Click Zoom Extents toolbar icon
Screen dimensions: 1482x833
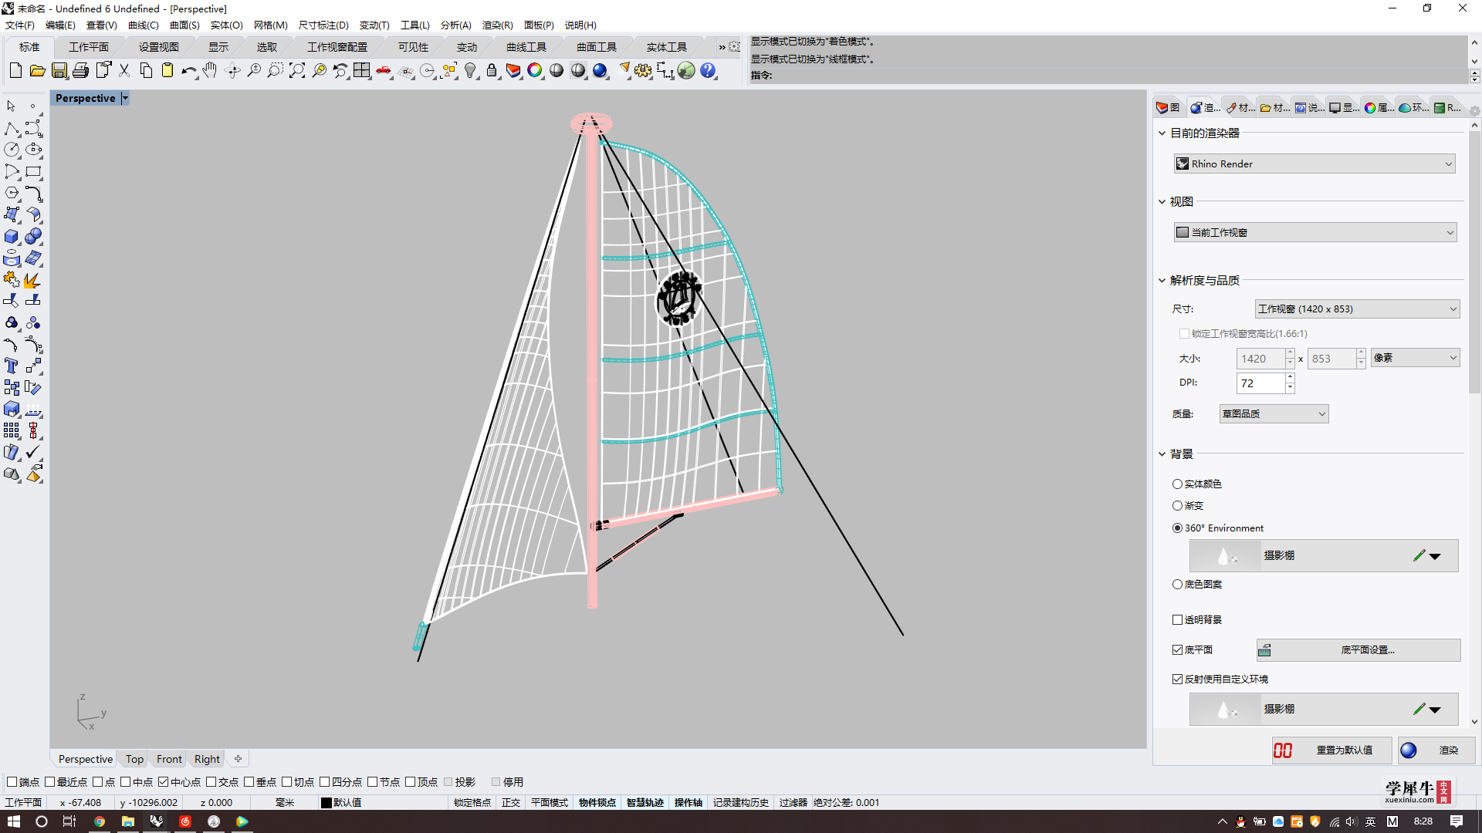297,71
